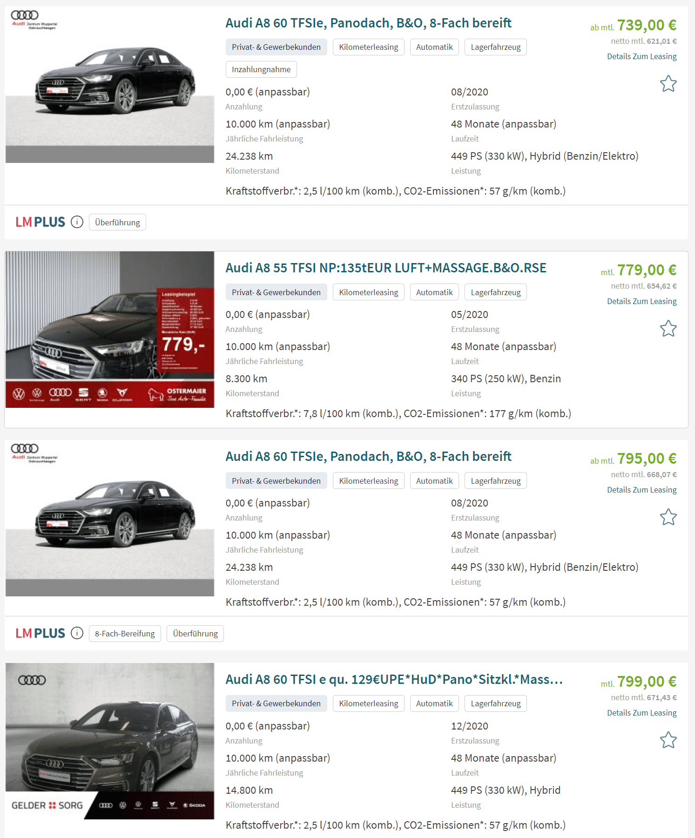Favorite the 799,00 € Audi A8 listing star
Viewport: 695px width, 838px height.
click(668, 740)
